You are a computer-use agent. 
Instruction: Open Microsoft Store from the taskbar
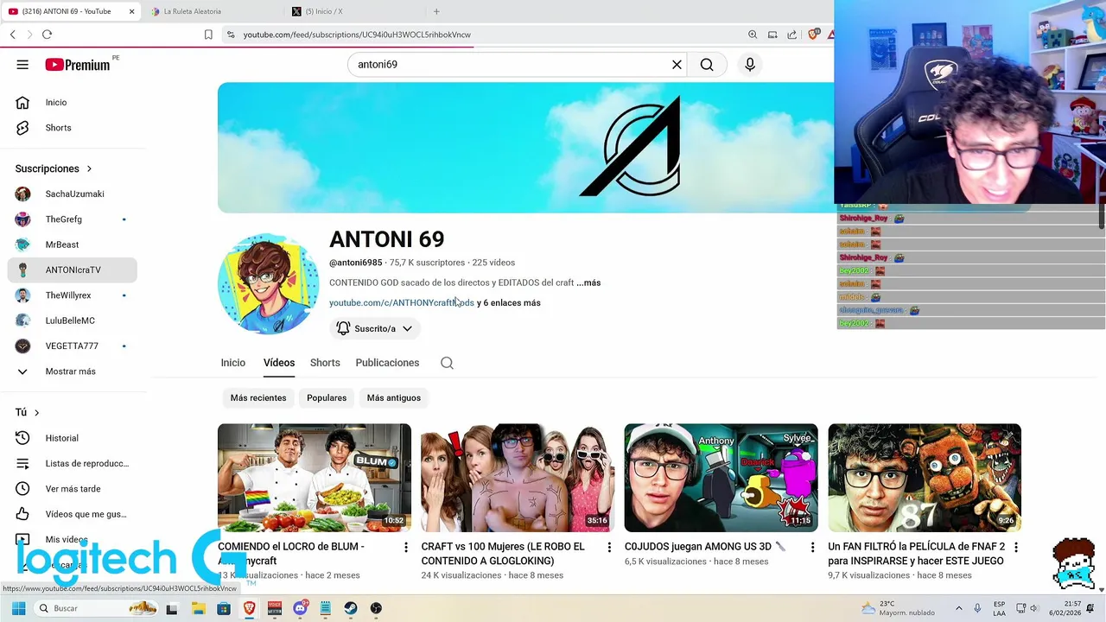[224, 608]
